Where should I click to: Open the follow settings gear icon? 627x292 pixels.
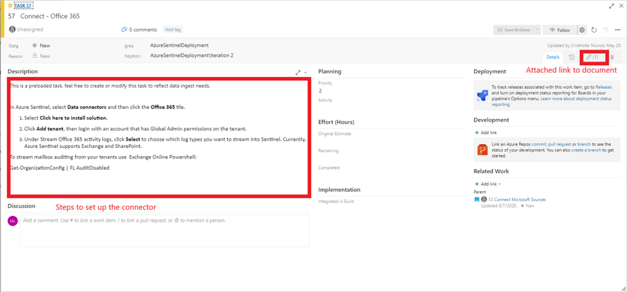[582, 30]
